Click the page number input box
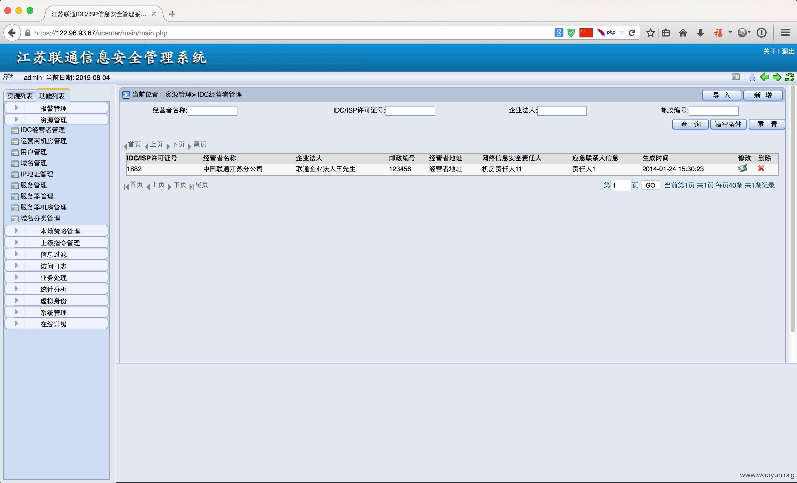Viewport: 797px width, 483px height. [x=620, y=185]
